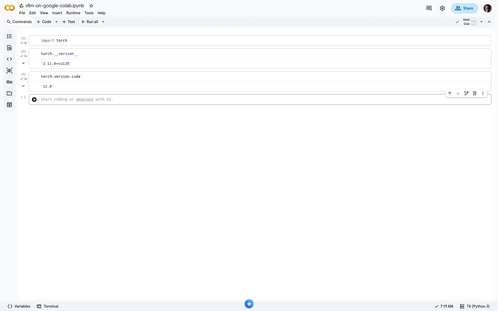
Task: Open the Insert menu
Action: 57,13
